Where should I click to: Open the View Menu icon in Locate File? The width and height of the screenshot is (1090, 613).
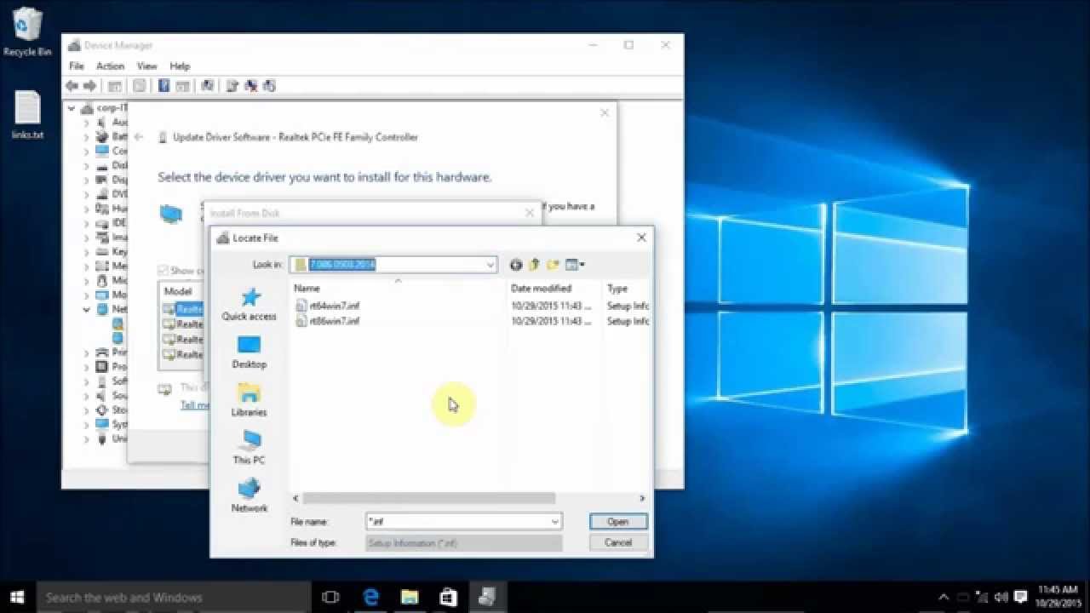(x=575, y=265)
